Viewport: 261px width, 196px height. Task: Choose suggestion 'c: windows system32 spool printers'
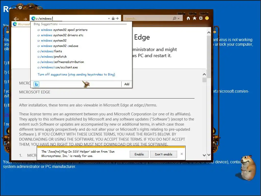point(62,30)
